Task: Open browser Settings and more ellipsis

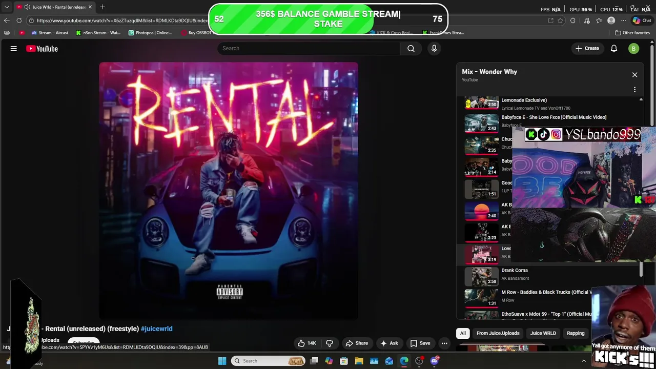Action: pos(623,20)
